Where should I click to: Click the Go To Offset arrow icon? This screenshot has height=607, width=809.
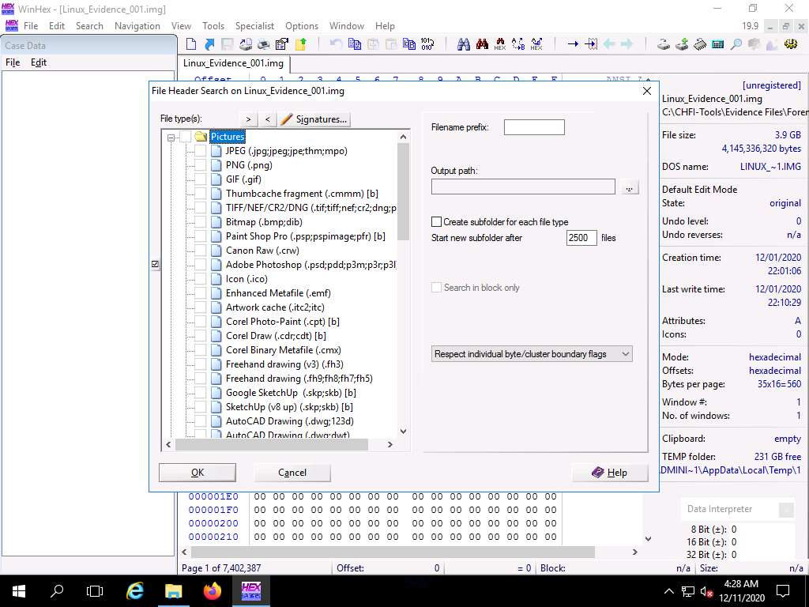(x=573, y=44)
